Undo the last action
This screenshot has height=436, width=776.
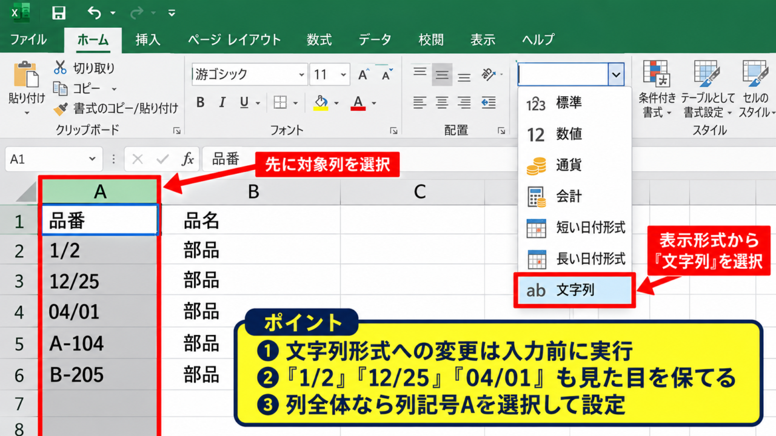(x=94, y=12)
